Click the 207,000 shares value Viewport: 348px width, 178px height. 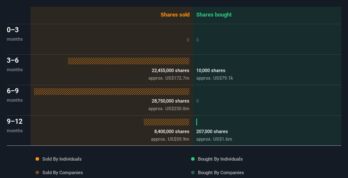click(x=212, y=131)
